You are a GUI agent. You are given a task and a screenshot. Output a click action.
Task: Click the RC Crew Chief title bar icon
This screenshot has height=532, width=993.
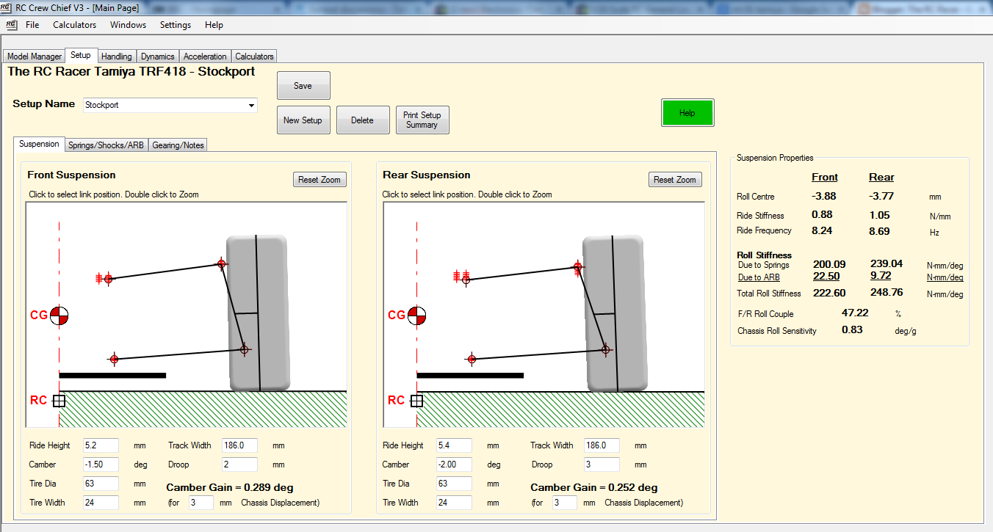(7, 8)
